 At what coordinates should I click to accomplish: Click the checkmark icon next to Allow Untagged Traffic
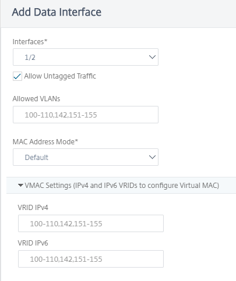(17, 76)
